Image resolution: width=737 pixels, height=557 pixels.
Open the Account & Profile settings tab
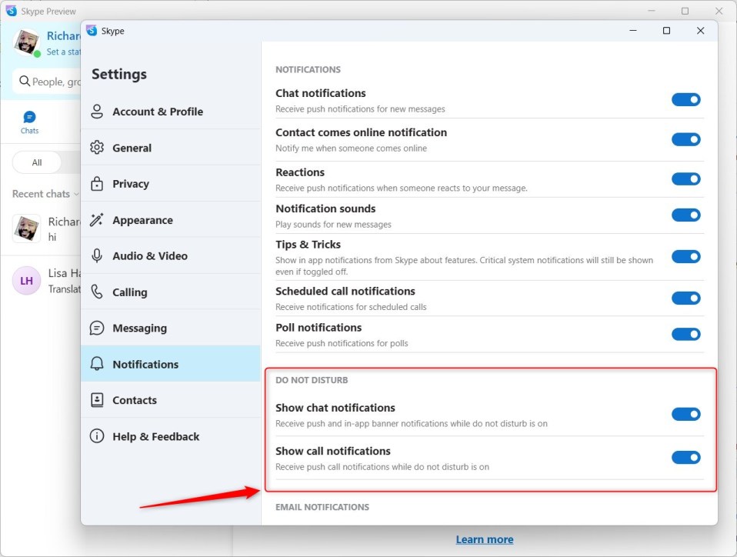pyautogui.click(x=171, y=112)
